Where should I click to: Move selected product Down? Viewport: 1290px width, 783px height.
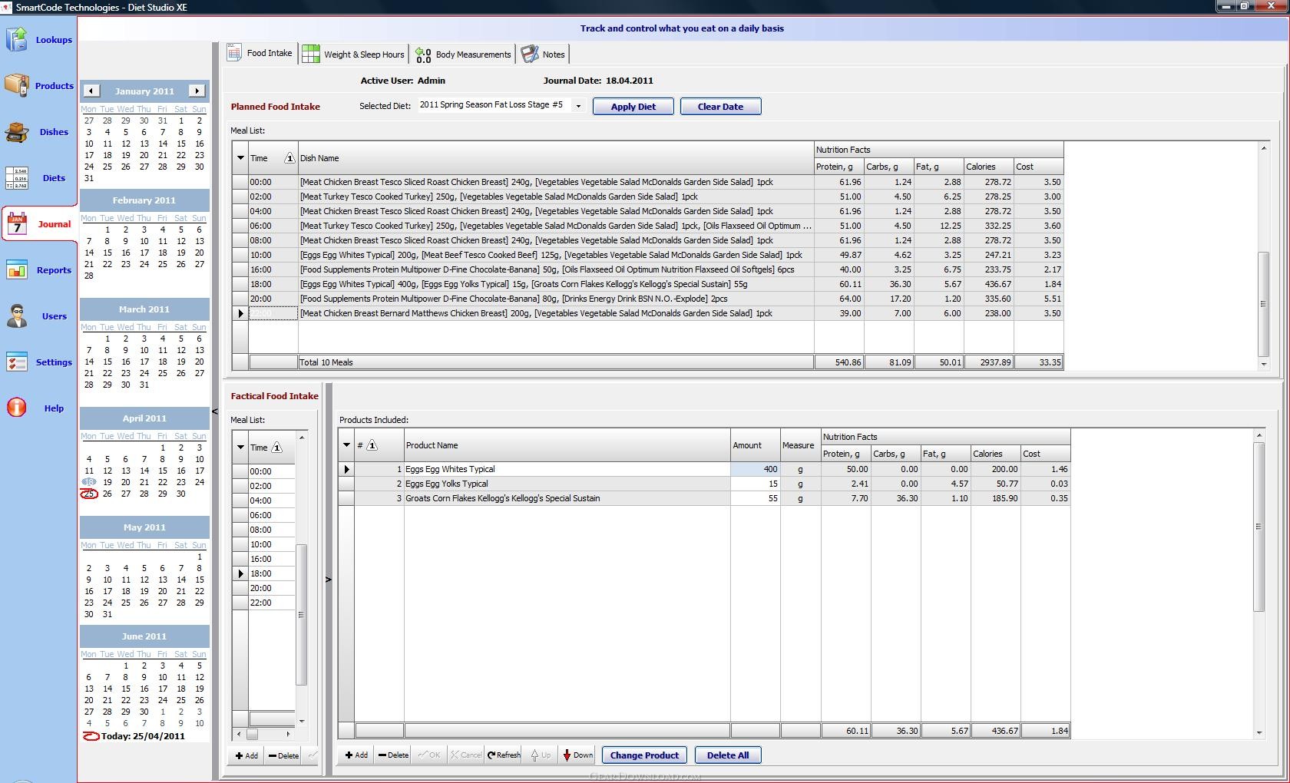(578, 755)
